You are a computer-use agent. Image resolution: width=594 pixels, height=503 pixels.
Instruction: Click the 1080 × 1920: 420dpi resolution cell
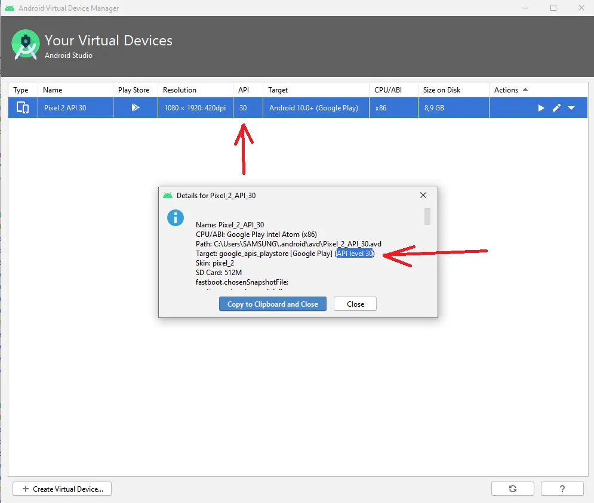[x=195, y=107]
